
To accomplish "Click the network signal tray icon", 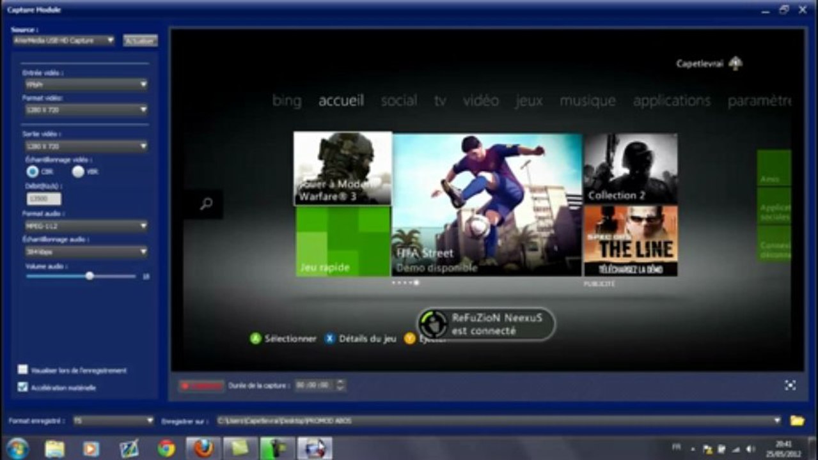I will [x=735, y=449].
